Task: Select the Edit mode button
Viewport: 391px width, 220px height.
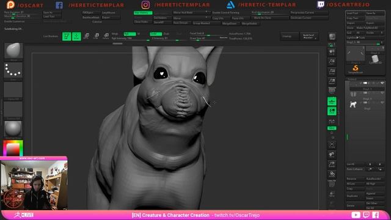Action: (67, 36)
